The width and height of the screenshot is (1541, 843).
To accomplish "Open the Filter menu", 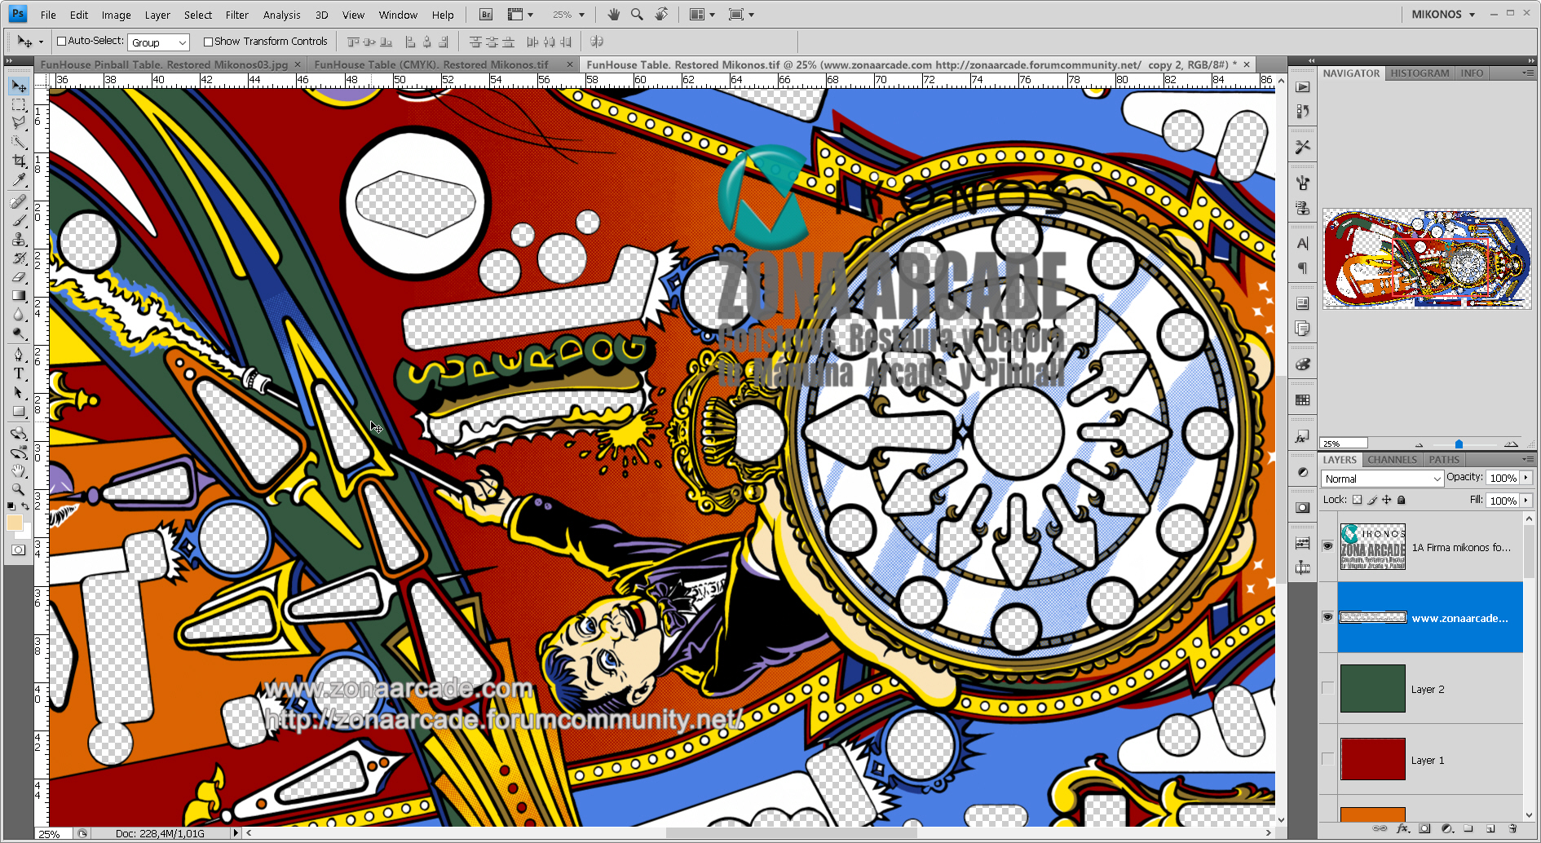I will (x=236, y=14).
